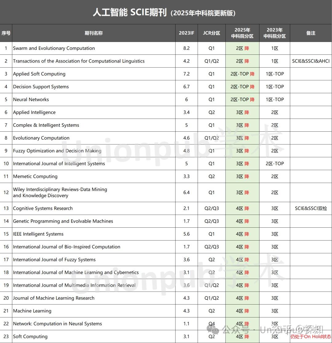Image resolution: width=332 pixels, height=343 pixels.
Task: Select 'Decision Support Systems' journal name
Action: (41, 87)
